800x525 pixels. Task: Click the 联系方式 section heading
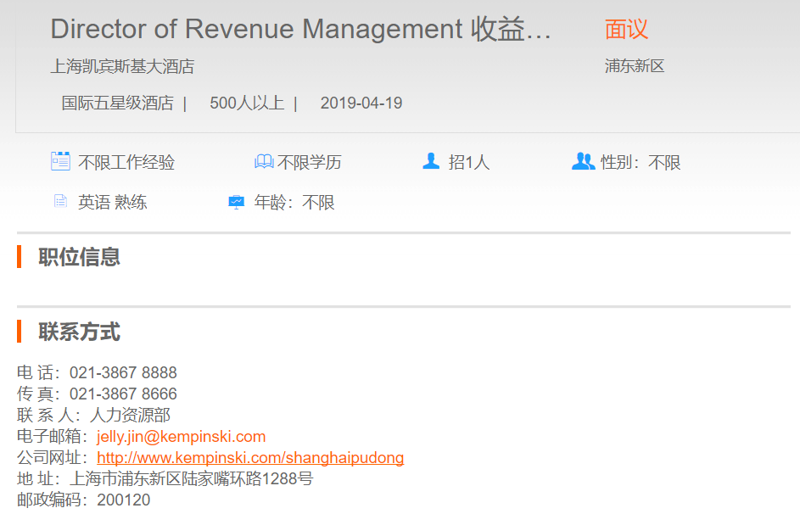click(79, 332)
